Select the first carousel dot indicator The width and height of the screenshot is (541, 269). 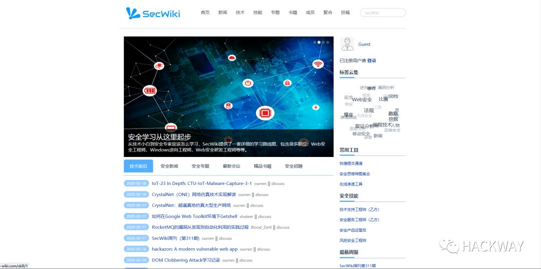click(x=315, y=42)
